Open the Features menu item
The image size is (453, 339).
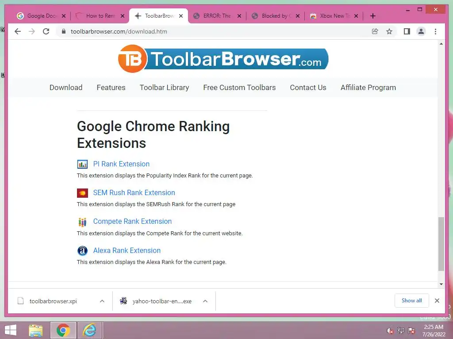pyautogui.click(x=111, y=87)
